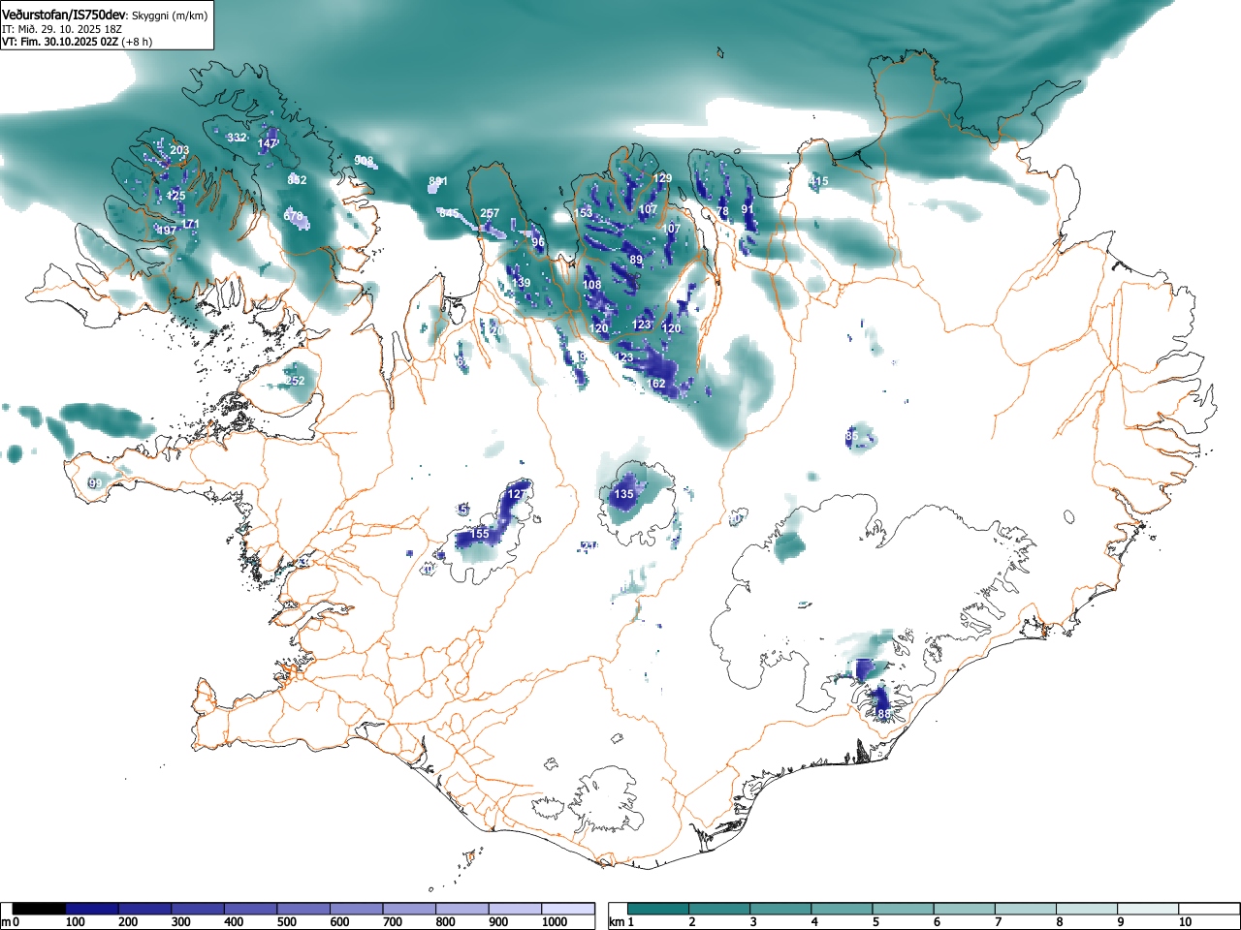The height and width of the screenshot is (930, 1241).
Task: Click the 125 visibility value on the map
Action: (x=175, y=196)
